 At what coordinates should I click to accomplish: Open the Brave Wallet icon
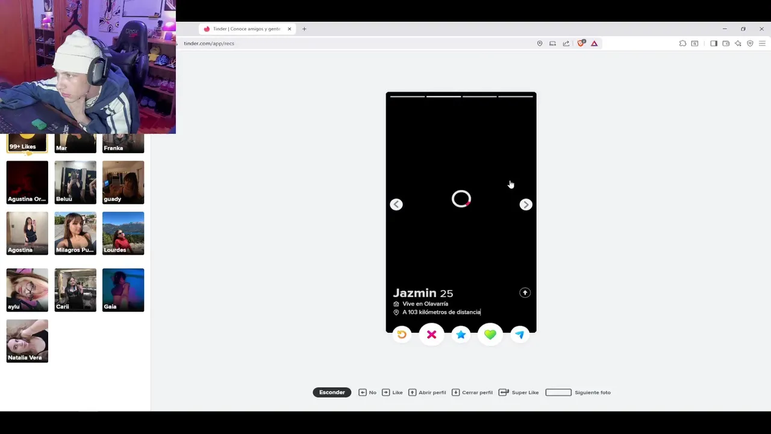pyautogui.click(x=726, y=43)
